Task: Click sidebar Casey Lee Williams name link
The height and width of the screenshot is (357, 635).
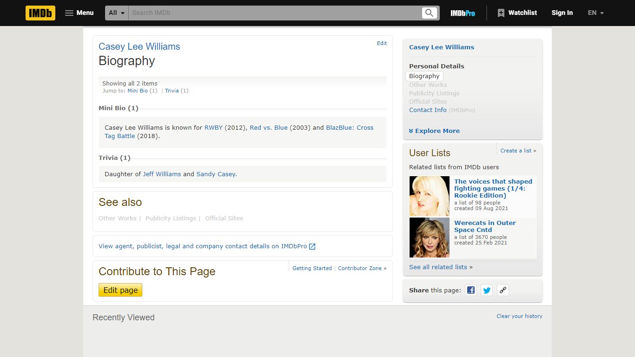Action: click(442, 47)
